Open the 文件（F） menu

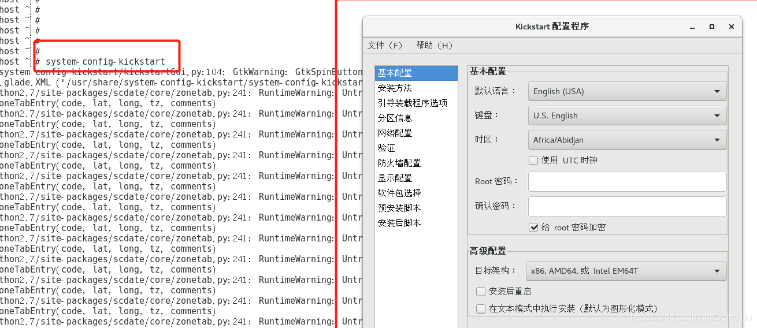385,45
